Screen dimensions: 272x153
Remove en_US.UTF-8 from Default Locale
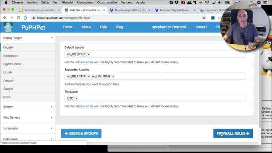(x=89, y=54)
